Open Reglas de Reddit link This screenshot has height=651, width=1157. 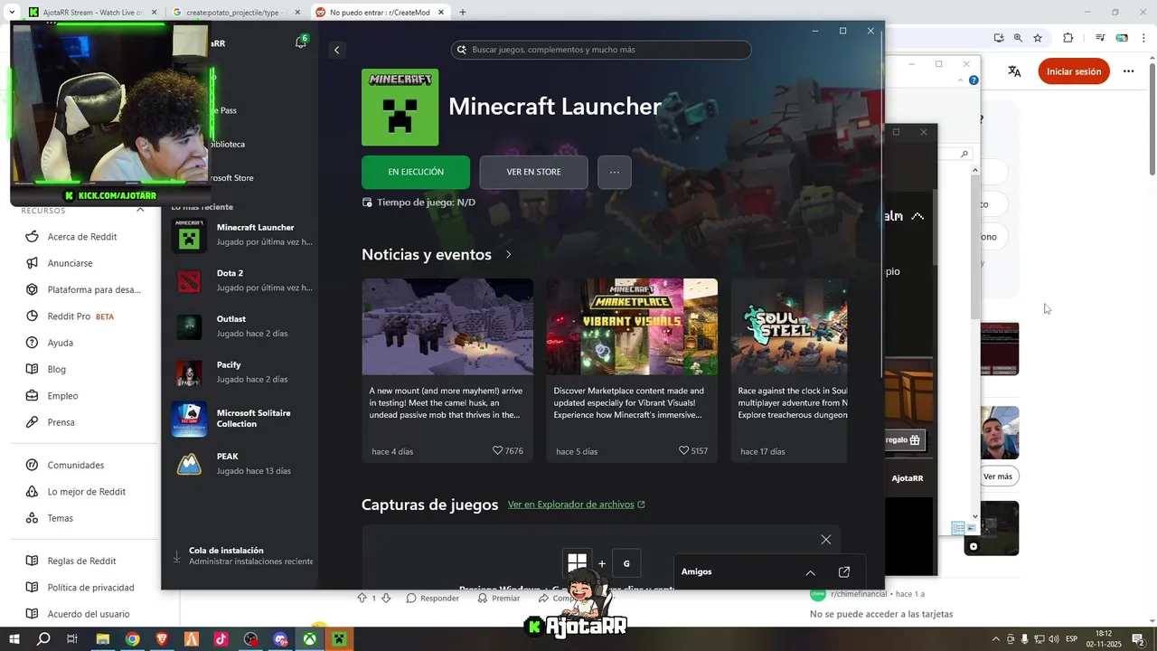(x=81, y=561)
